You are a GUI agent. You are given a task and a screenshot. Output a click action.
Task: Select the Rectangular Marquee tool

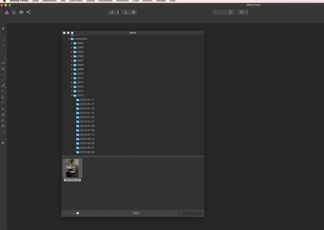(x=3, y=57)
